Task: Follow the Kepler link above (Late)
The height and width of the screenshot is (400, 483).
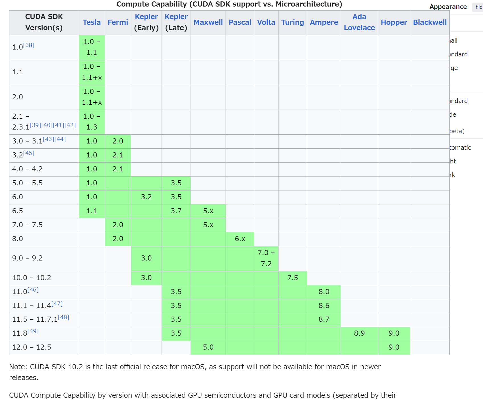Action: tap(176, 17)
